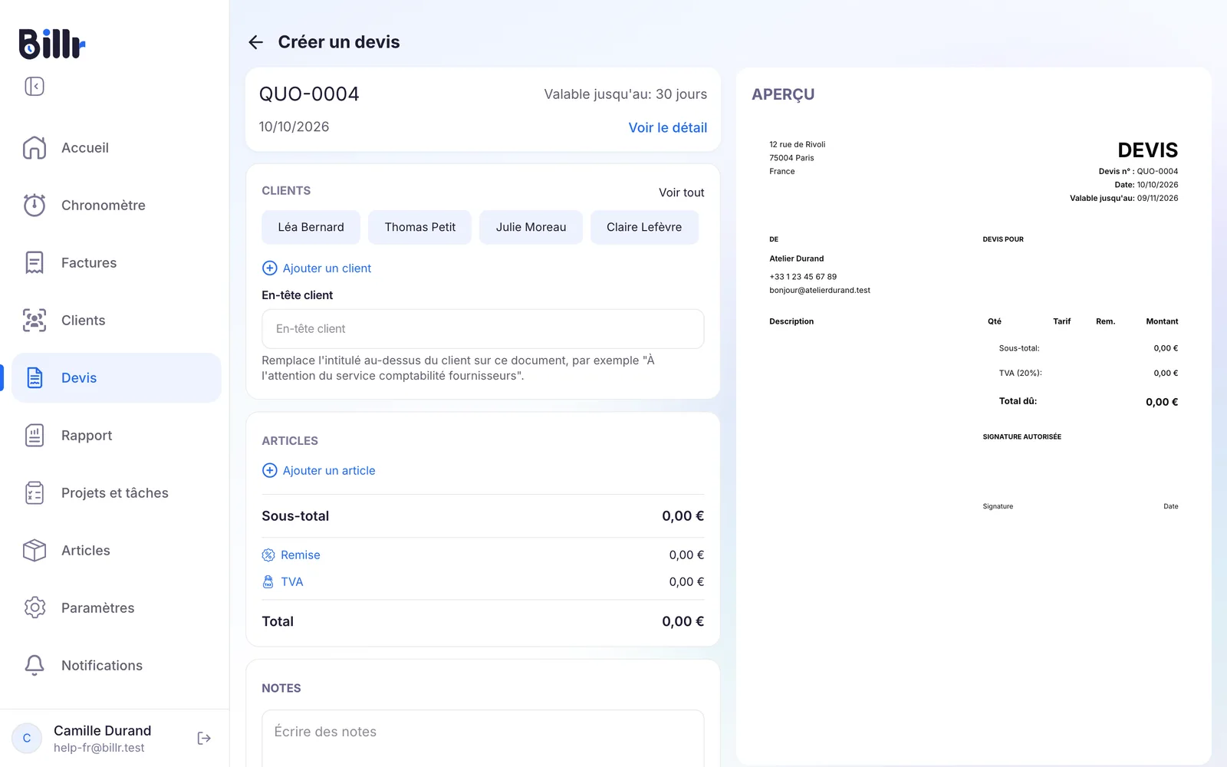Open Projets et tâches
The image size is (1227, 767).
click(x=117, y=492)
